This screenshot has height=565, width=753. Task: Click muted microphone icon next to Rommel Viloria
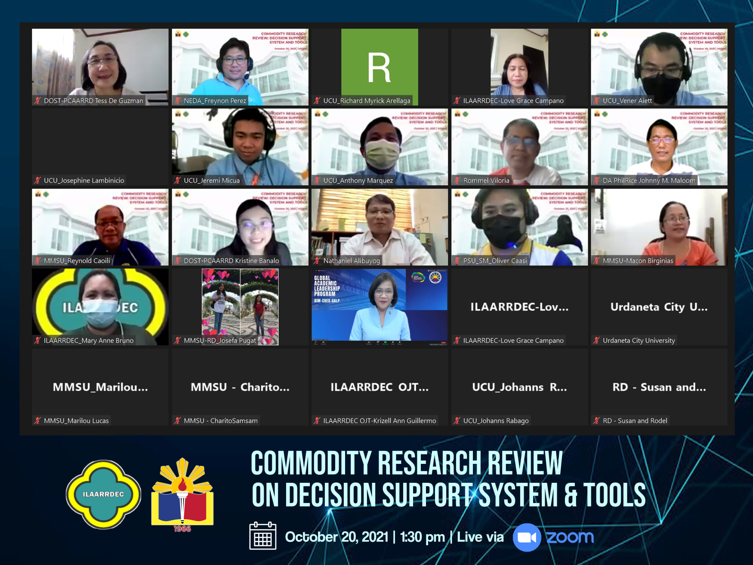pos(457,181)
